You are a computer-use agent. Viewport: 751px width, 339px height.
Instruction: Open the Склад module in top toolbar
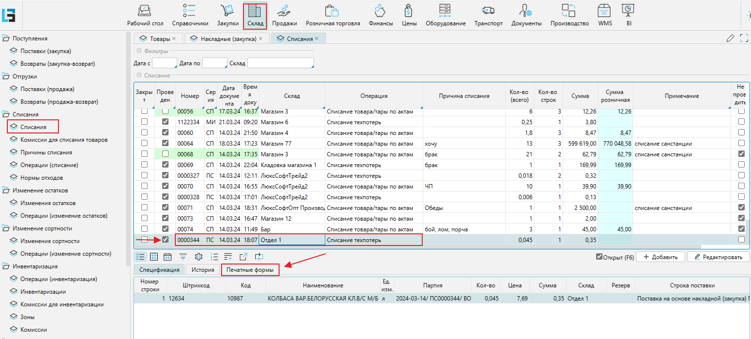(255, 16)
